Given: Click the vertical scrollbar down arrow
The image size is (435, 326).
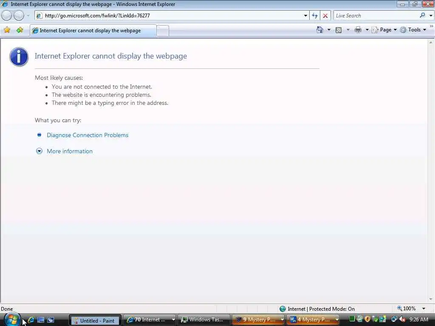Looking at the screenshot, I should (431, 299).
